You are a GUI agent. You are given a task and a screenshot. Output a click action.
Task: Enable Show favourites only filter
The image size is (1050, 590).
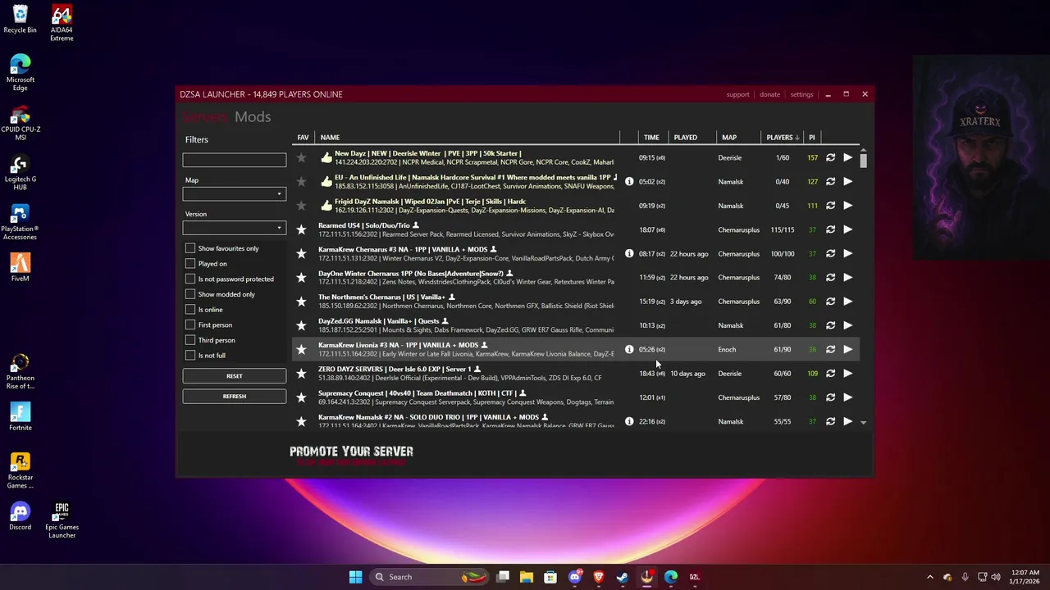[x=190, y=248]
